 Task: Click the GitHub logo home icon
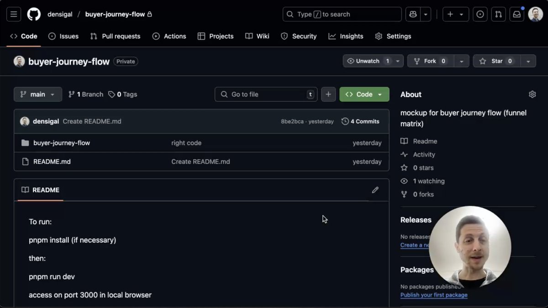34,14
